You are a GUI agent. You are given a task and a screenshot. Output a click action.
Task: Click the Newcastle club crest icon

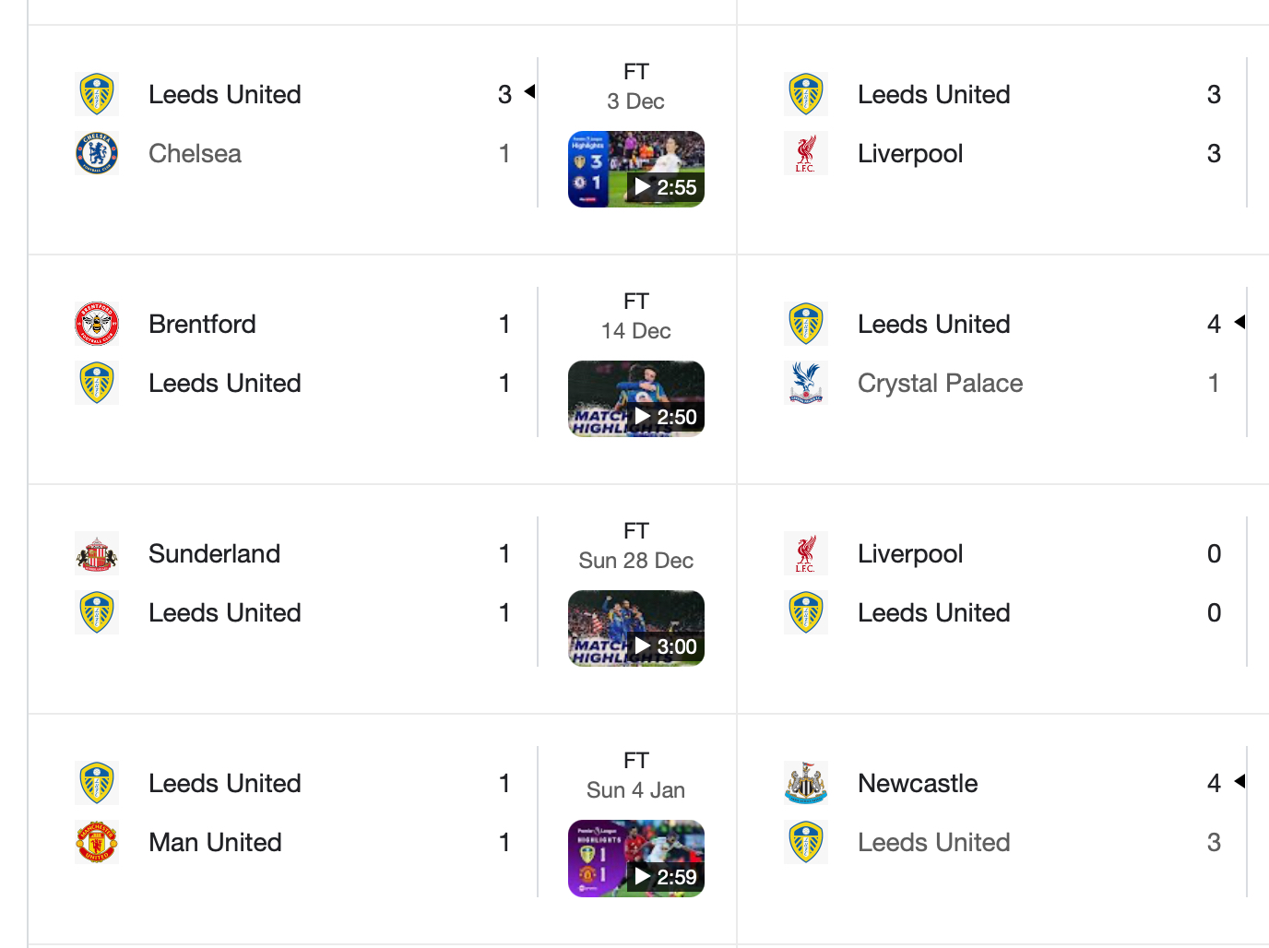pyautogui.click(x=806, y=784)
